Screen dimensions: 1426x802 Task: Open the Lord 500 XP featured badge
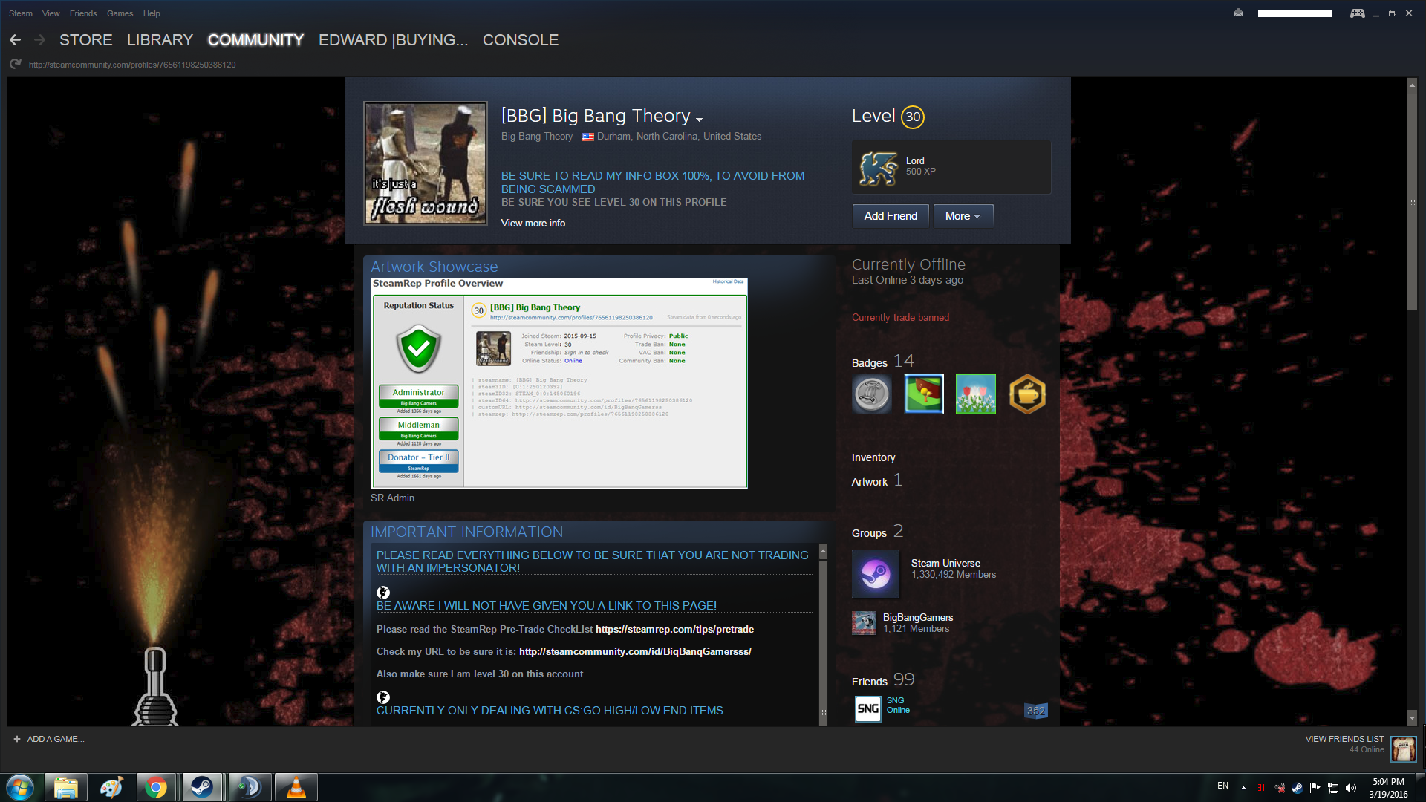951,167
